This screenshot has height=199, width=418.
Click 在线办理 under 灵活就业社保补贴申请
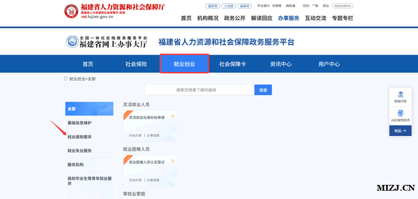pyautogui.click(x=135, y=135)
